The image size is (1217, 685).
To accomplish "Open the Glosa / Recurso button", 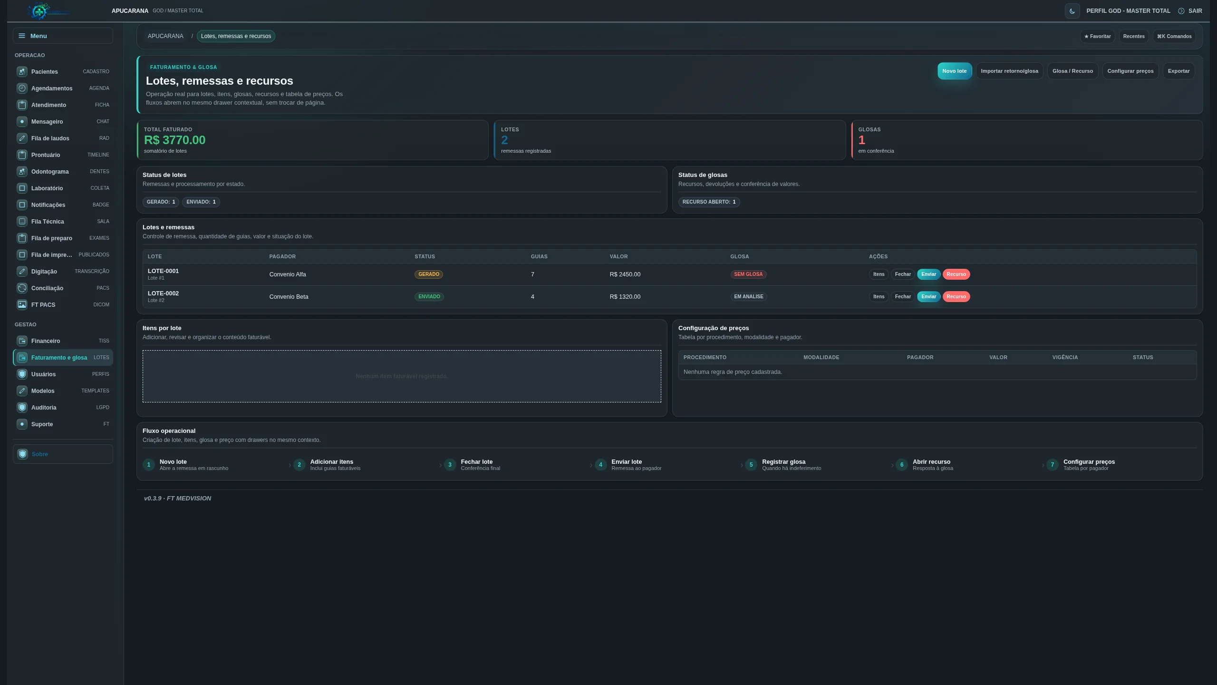I will coord(1072,71).
